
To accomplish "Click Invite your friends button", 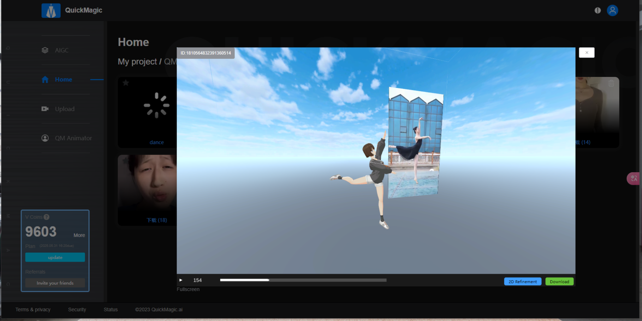I will (55, 283).
